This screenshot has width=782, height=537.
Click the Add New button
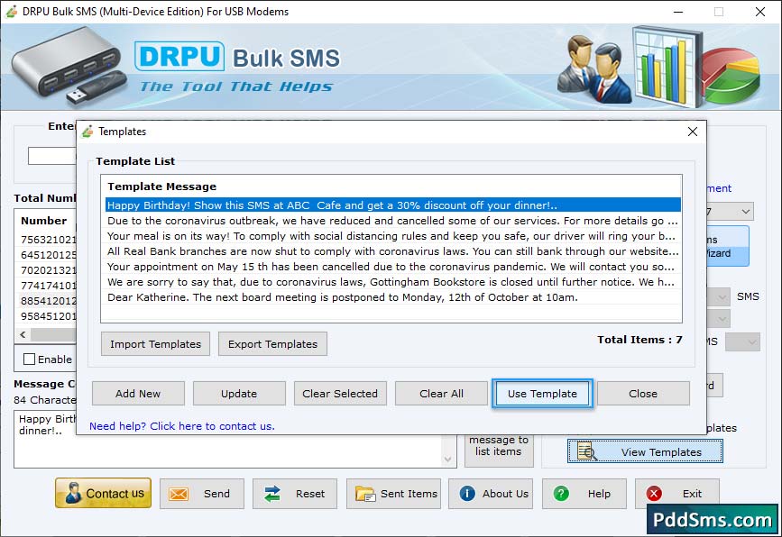(138, 394)
